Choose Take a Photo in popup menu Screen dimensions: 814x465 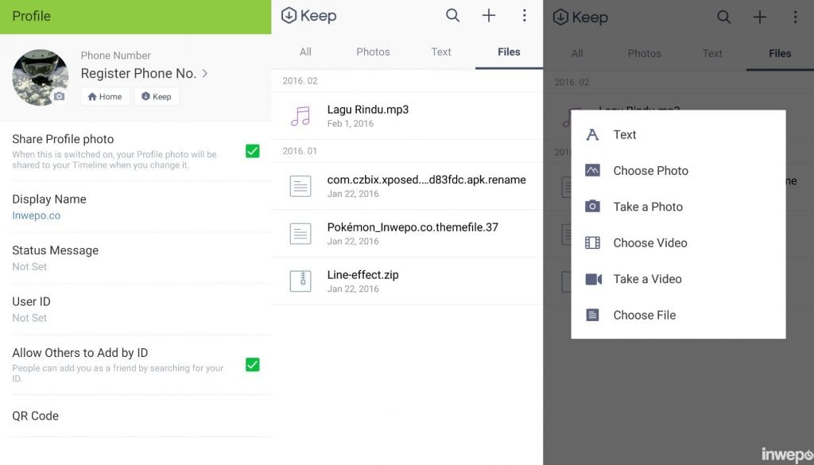pos(678,207)
